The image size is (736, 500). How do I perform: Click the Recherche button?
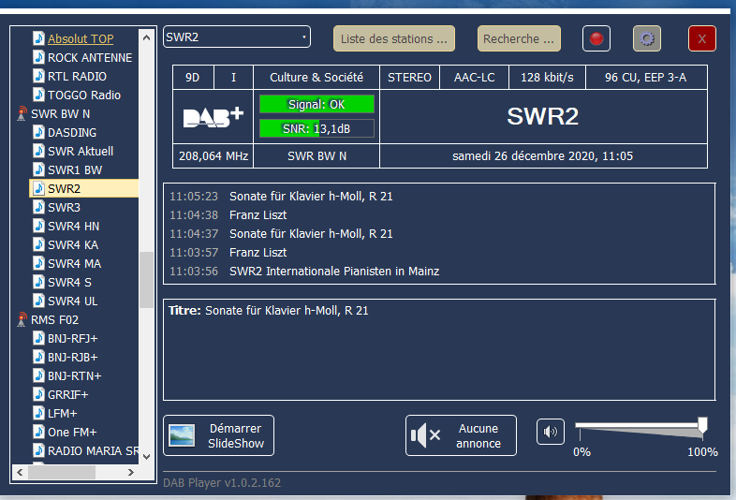(x=519, y=38)
